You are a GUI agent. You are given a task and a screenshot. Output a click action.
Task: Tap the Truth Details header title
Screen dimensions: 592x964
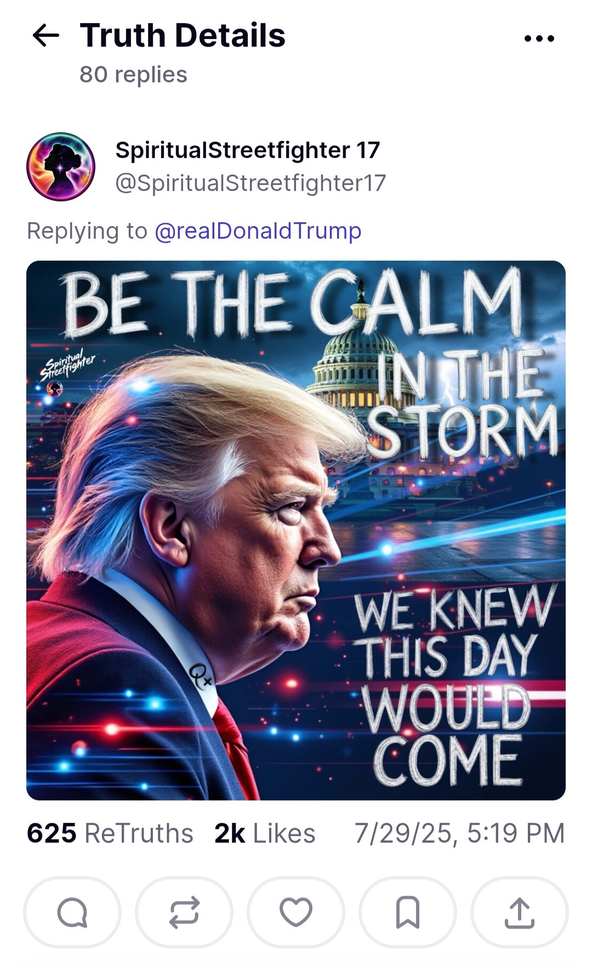(183, 36)
